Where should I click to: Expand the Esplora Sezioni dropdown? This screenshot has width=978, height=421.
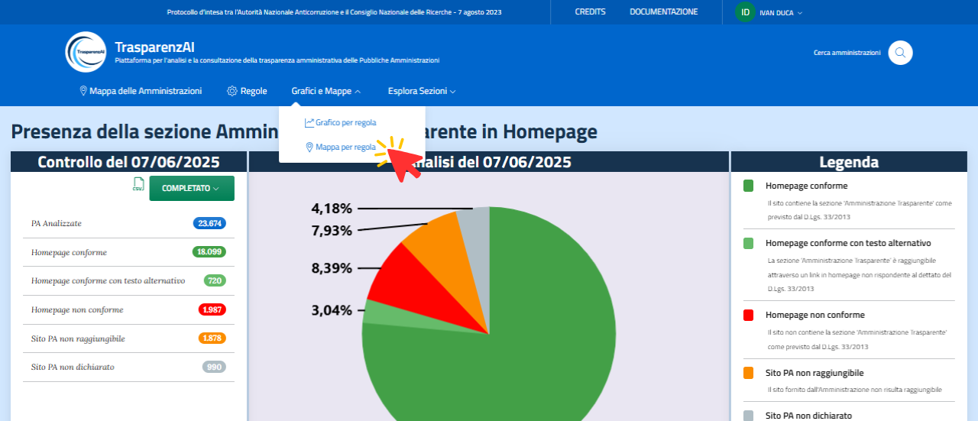click(x=422, y=91)
